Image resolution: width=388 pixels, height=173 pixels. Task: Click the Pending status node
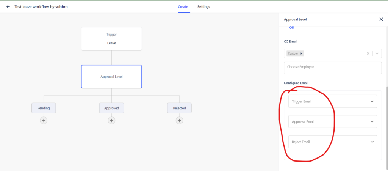click(44, 108)
